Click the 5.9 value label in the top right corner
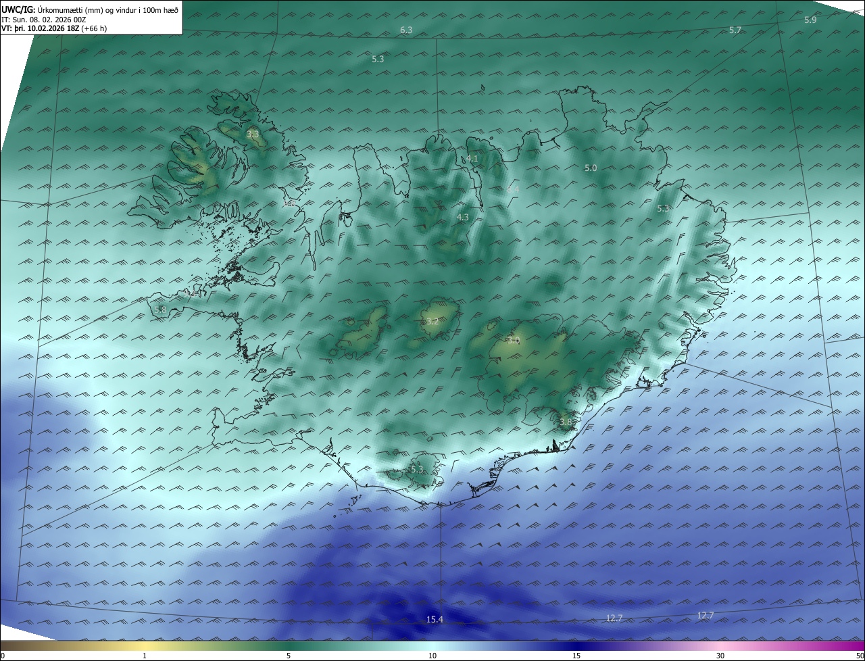 pyautogui.click(x=810, y=20)
